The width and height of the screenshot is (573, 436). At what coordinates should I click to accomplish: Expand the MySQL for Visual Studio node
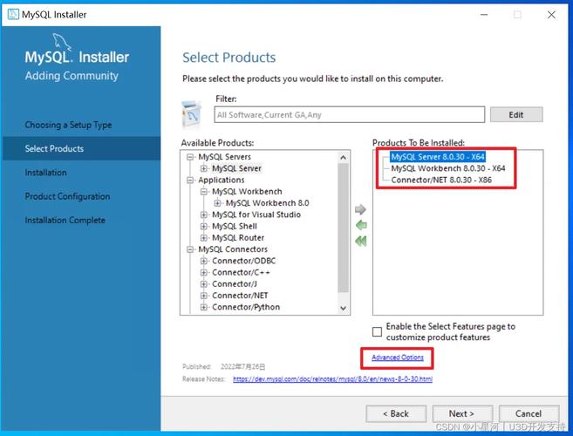[204, 215]
